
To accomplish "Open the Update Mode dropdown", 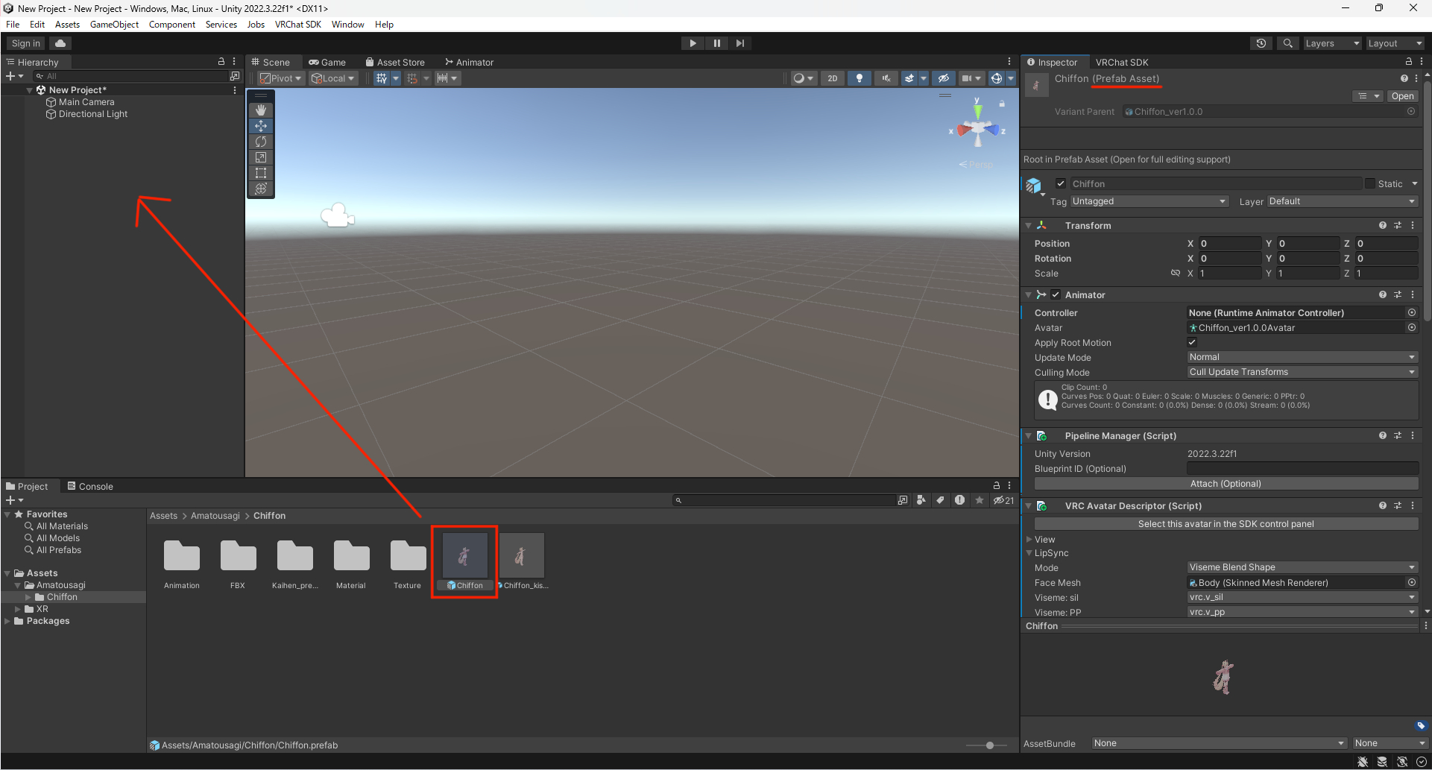I will pyautogui.click(x=1302, y=357).
